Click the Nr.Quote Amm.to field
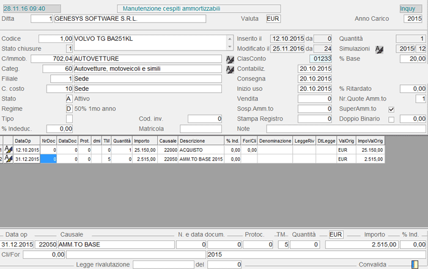Image resolution: width=428 pixels, height=269 pixels. pyautogui.click(x=421, y=99)
